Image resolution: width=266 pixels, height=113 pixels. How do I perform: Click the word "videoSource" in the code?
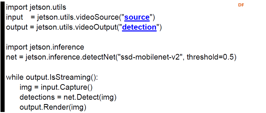pos(97,17)
